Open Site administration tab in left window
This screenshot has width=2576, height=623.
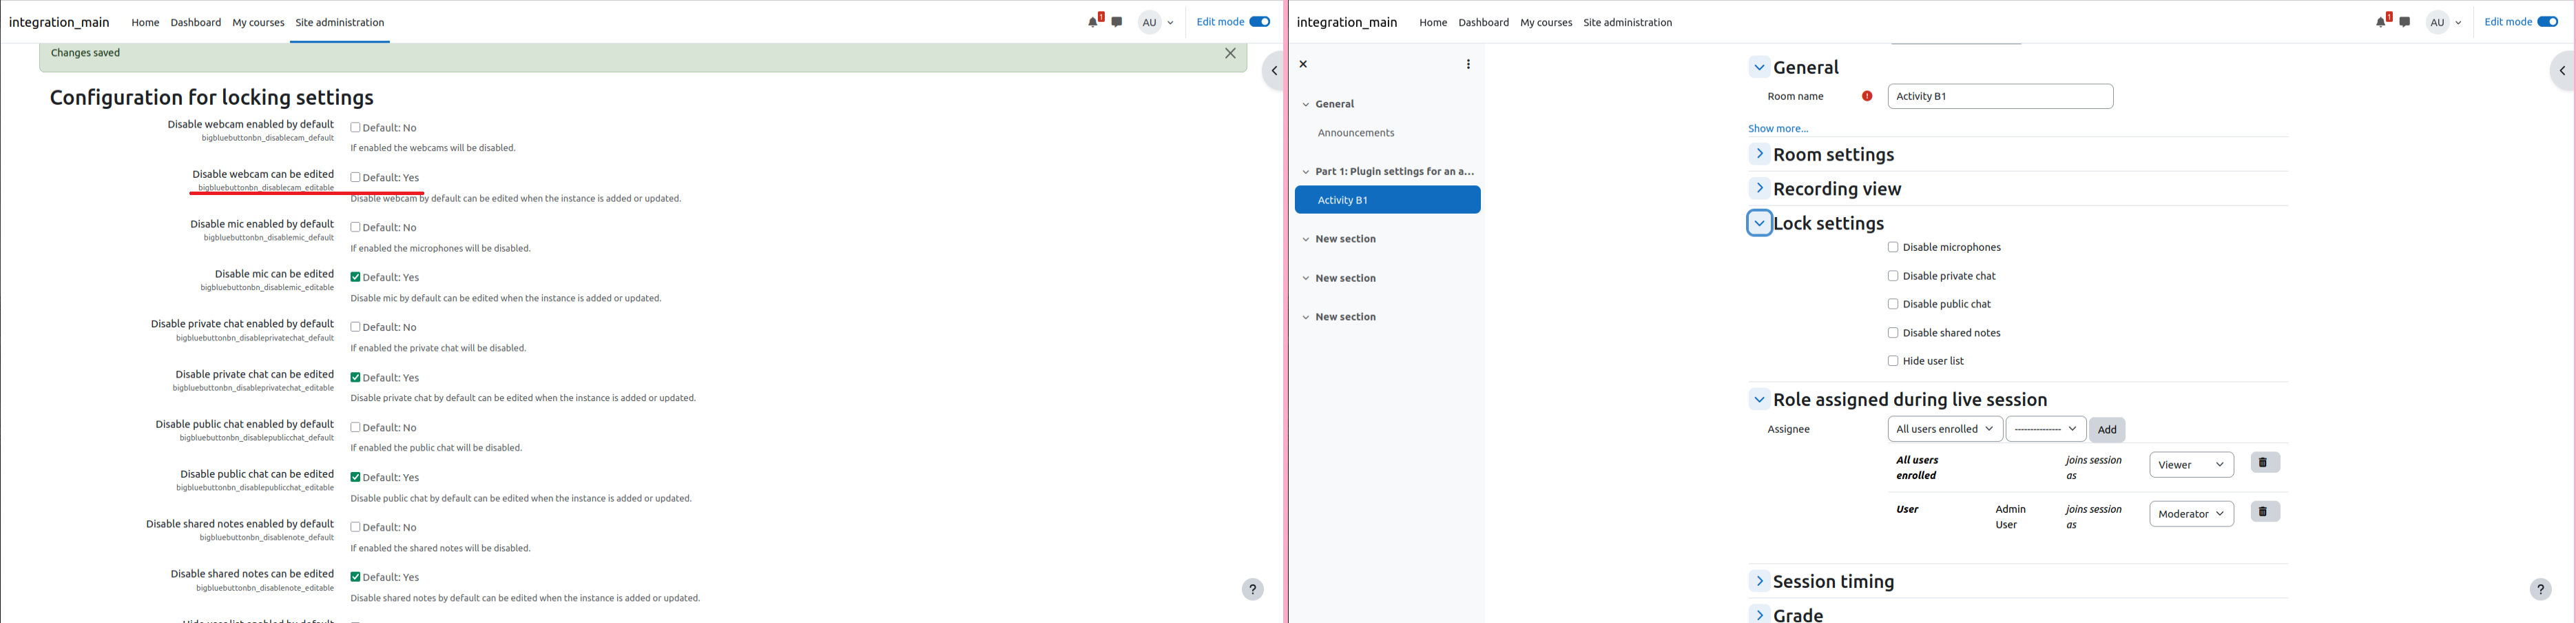coord(340,22)
